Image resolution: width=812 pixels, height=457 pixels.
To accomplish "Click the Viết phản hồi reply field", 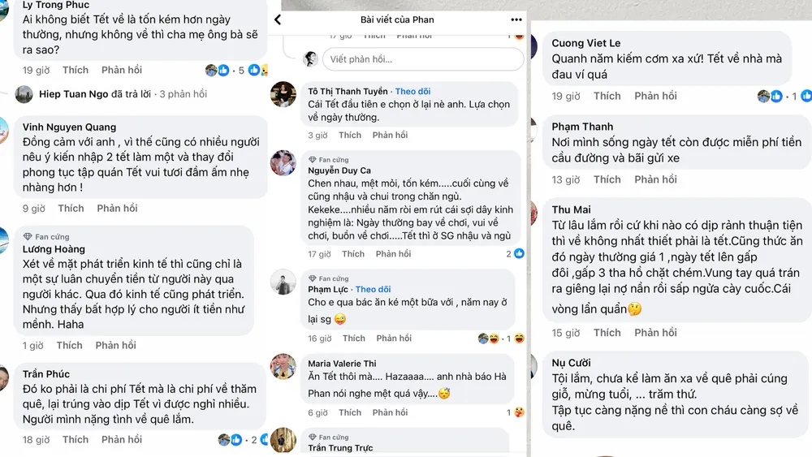I will (423, 59).
